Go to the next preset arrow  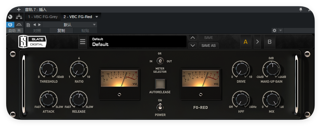39,25
